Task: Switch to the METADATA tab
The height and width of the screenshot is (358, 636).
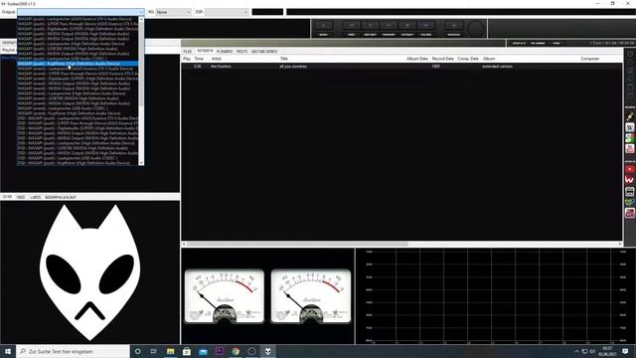Action: [x=205, y=51]
